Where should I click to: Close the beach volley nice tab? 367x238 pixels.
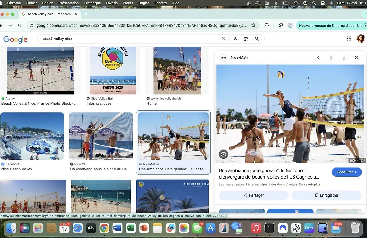(x=76, y=14)
